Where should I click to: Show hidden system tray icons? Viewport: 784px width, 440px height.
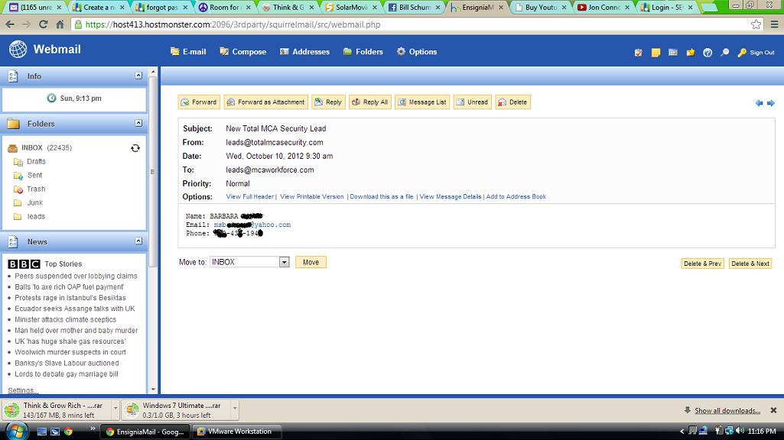click(x=682, y=431)
